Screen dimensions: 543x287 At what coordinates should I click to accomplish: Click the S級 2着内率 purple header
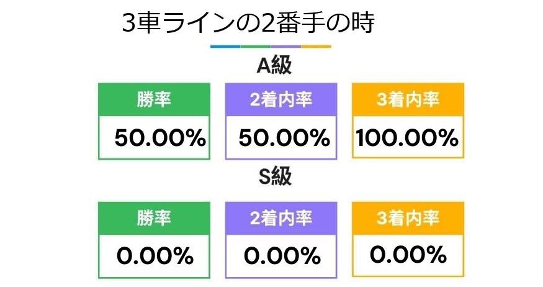tap(281, 219)
